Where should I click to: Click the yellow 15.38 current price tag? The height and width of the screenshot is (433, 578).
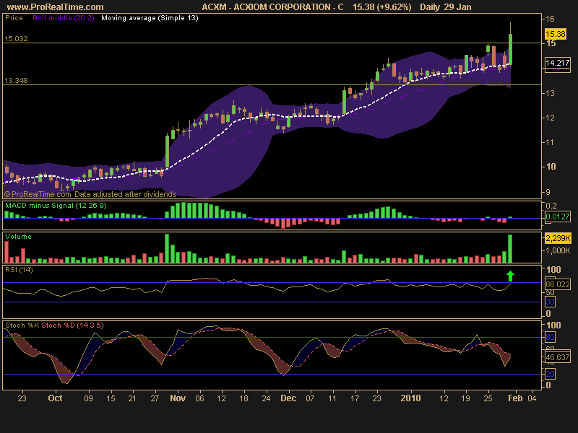click(x=555, y=34)
